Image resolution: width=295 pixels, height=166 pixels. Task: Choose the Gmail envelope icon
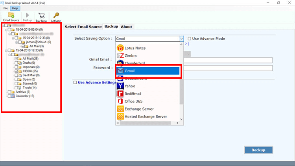click(x=120, y=71)
